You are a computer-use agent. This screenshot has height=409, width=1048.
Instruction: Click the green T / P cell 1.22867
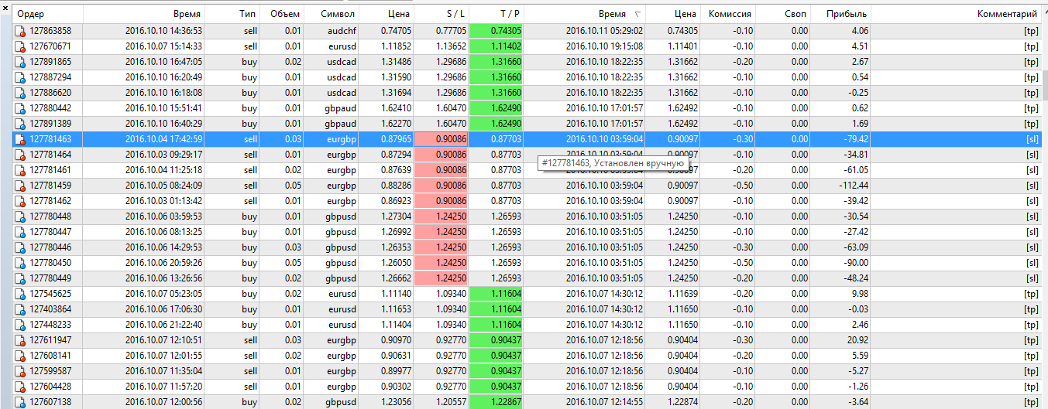[497, 402]
